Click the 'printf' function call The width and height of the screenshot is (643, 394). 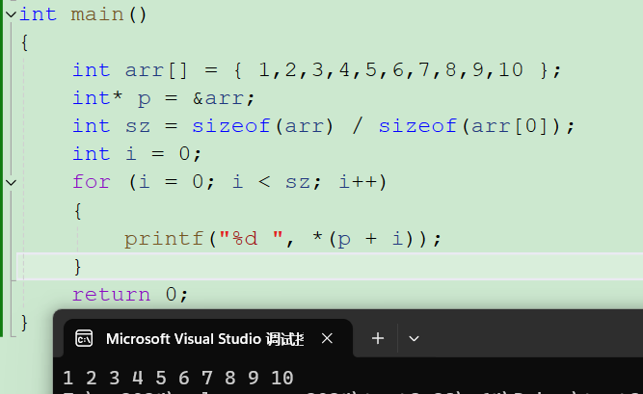pos(164,239)
